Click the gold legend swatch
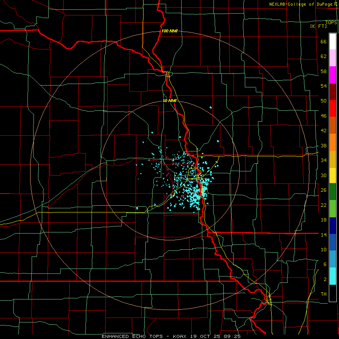The height and width of the screenshot is (339, 339). point(333,159)
